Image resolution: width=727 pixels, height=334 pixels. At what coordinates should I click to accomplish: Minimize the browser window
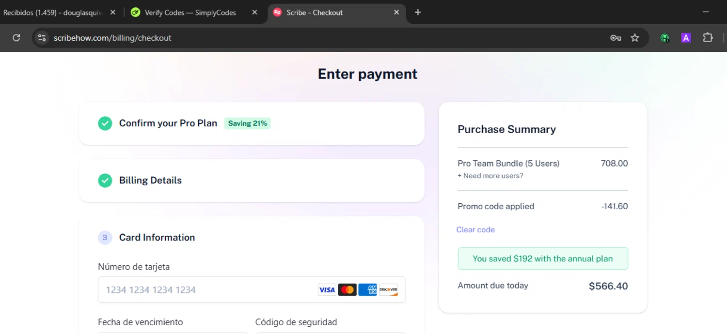(x=706, y=13)
